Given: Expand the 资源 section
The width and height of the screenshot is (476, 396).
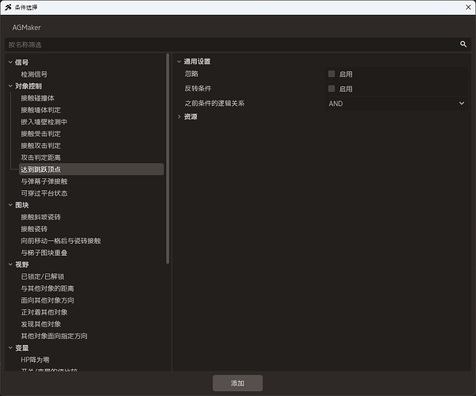Looking at the screenshot, I should (x=179, y=116).
